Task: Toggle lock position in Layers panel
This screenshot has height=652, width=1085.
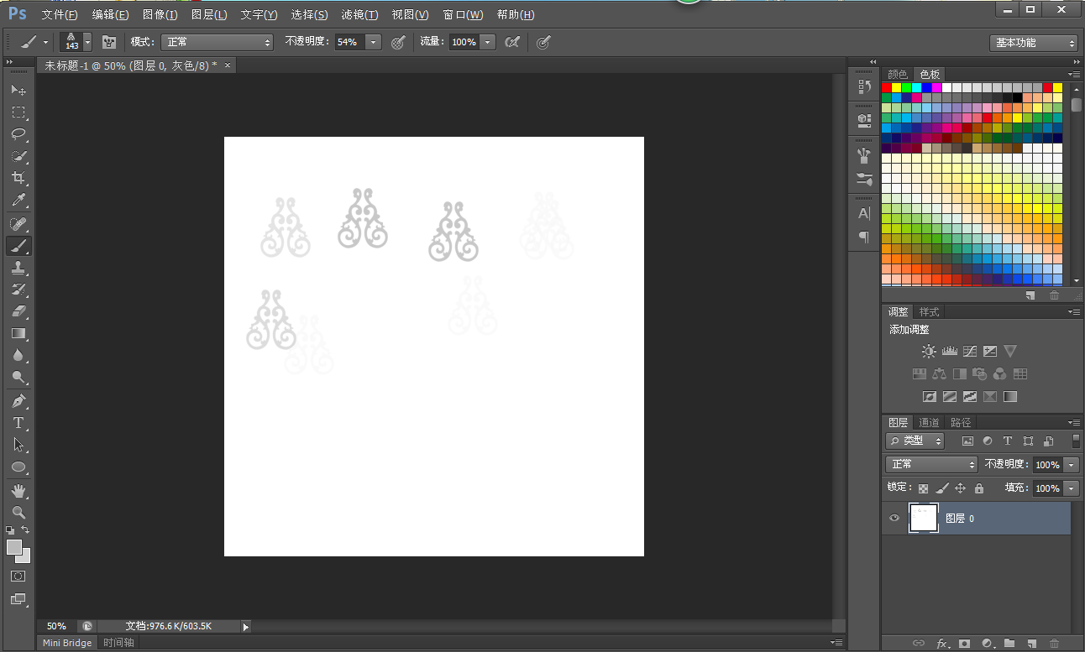Action: click(960, 488)
